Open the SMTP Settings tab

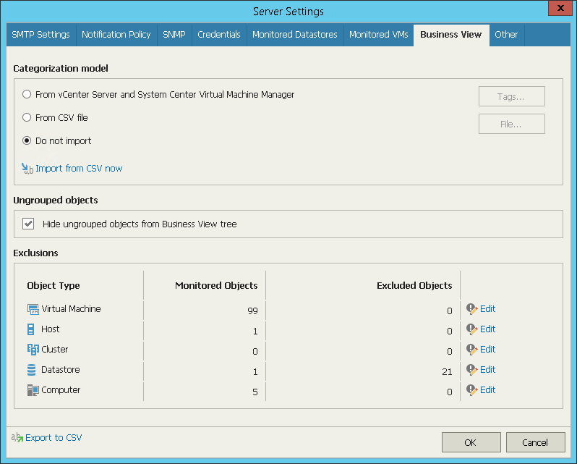pos(40,35)
